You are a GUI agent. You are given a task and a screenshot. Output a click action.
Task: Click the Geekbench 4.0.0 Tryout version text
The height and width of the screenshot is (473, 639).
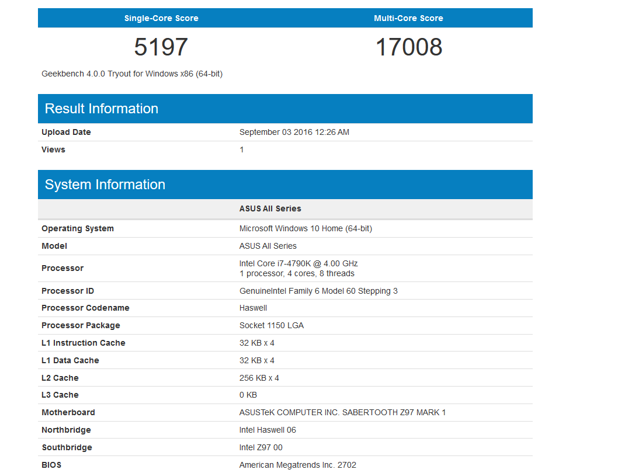132,74
